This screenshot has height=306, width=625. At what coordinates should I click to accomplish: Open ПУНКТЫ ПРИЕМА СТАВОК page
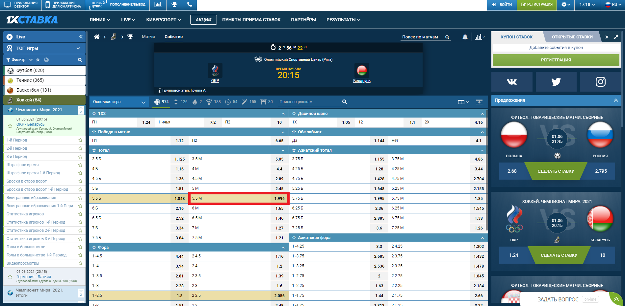[x=251, y=20]
